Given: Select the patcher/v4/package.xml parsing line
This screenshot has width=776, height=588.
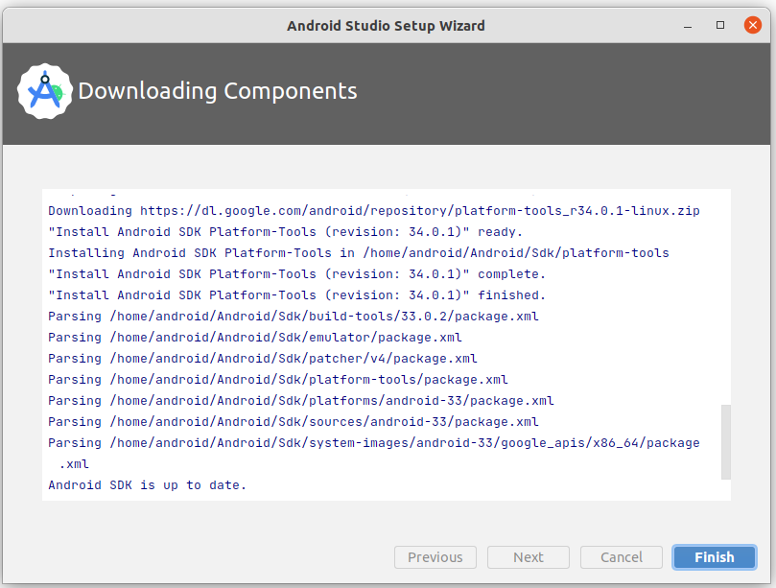Looking at the screenshot, I should (x=263, y=359).
